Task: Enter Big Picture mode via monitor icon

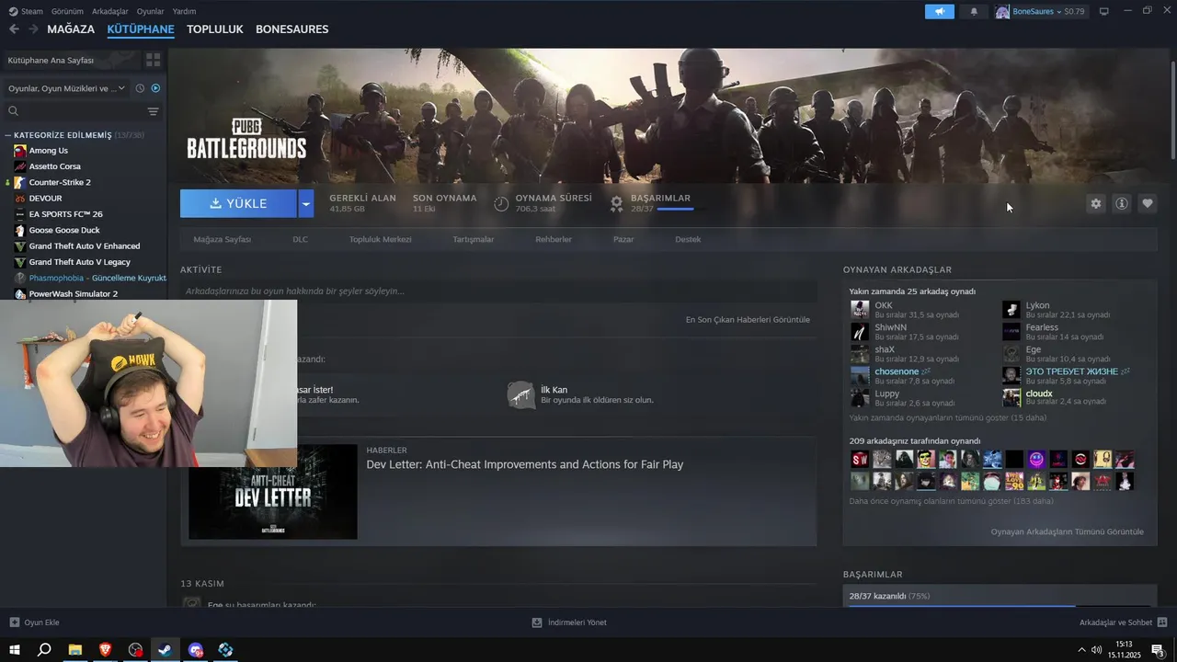Action: click(1104, 12)
